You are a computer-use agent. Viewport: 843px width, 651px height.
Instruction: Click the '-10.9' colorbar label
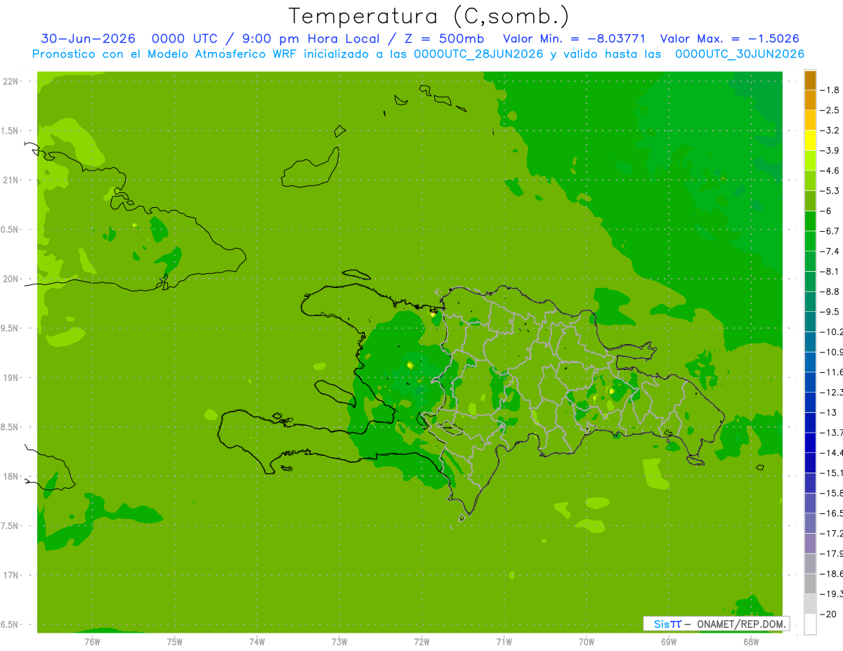[x=831, y=352]
